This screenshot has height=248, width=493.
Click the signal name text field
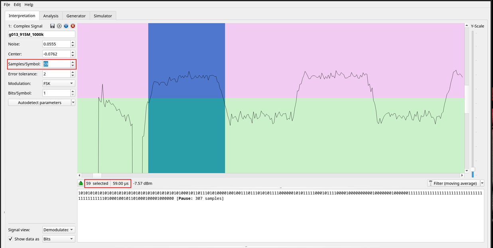pyautogui.click(x=41, y=34)
